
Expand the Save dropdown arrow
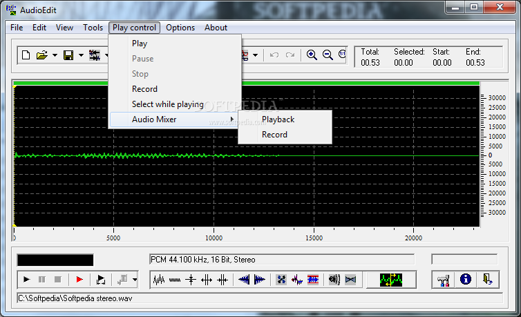(x=81, y=55)
